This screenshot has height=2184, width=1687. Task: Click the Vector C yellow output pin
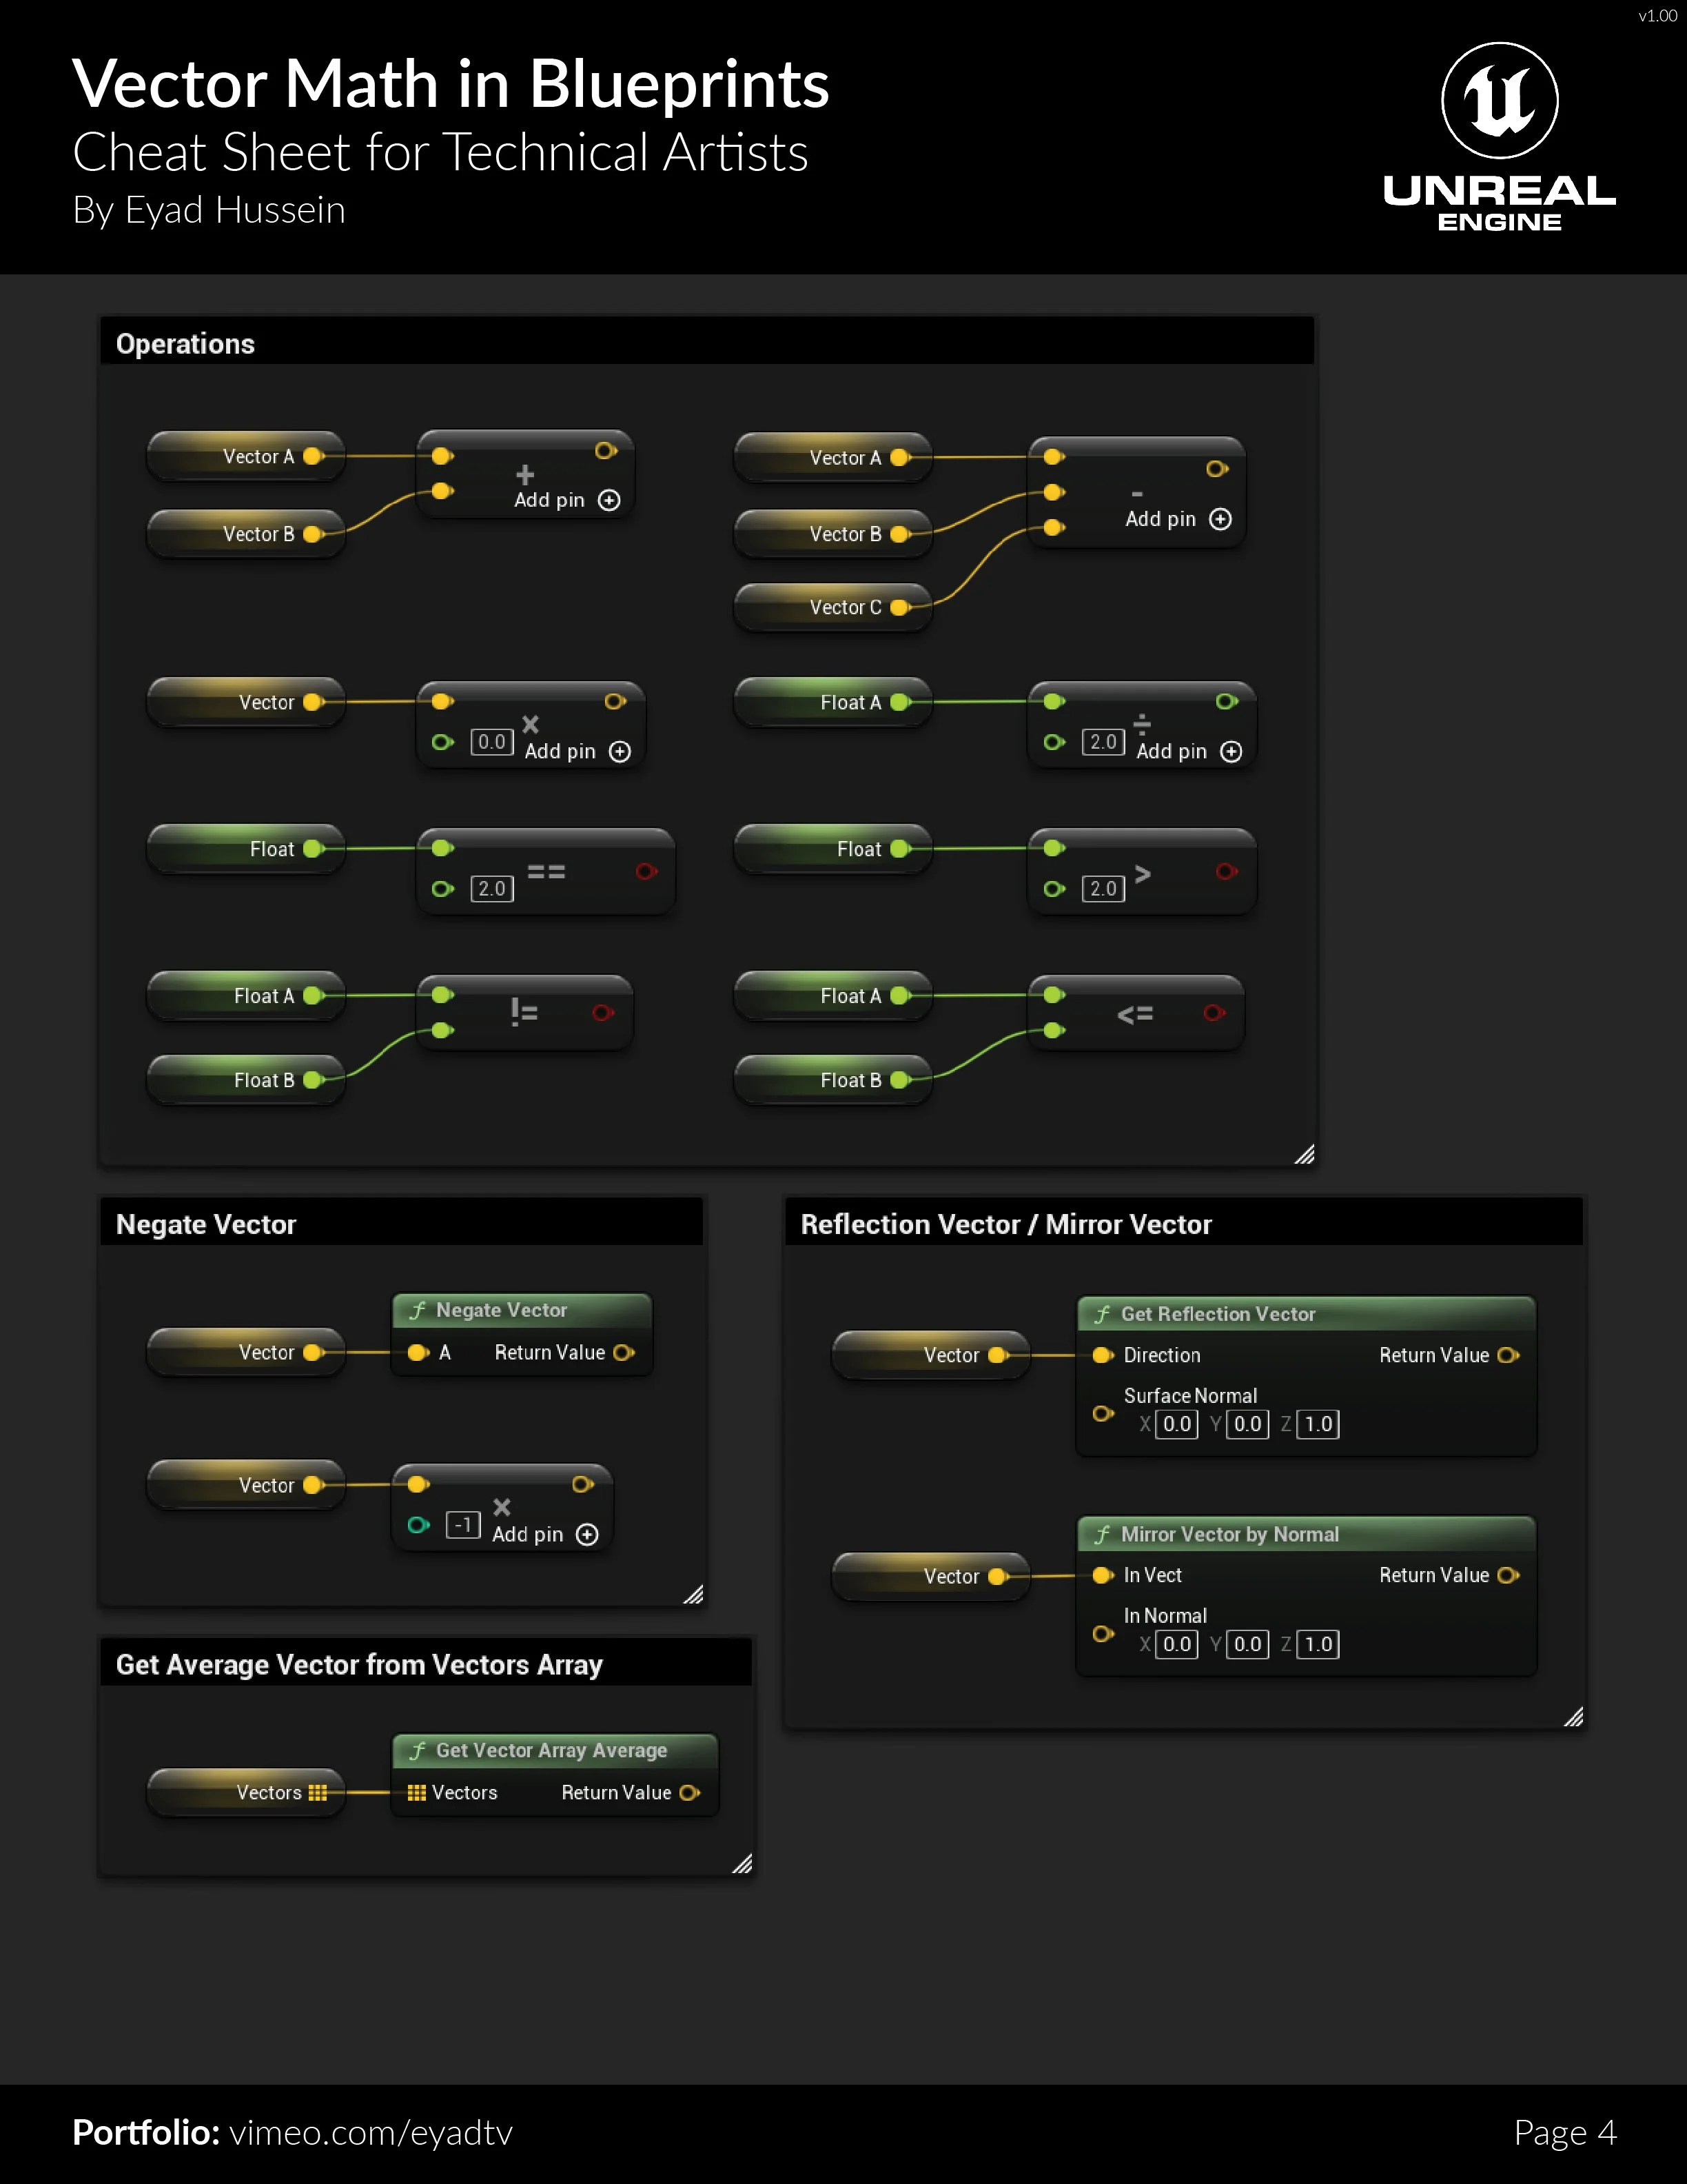tap(899, 608)
